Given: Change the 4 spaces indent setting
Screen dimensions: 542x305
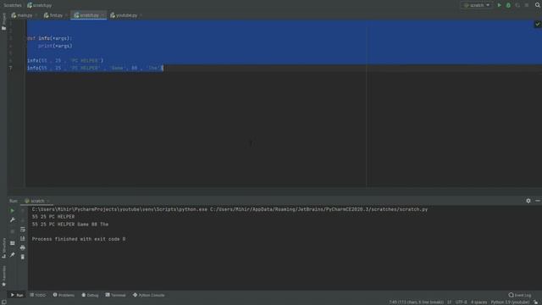Looking at the screenshot, I should click(x=478, y=302).
